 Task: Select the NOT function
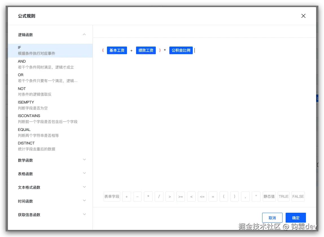(50, 91)
